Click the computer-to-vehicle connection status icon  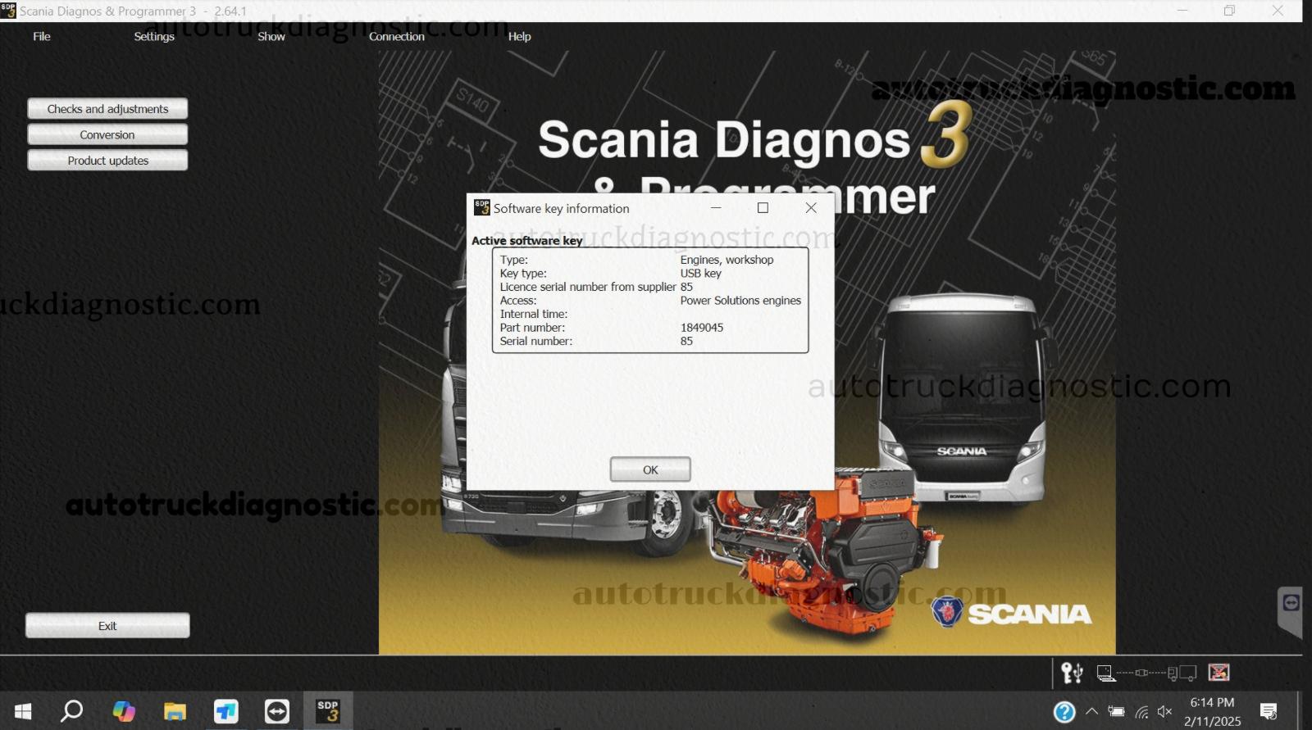1146,673
